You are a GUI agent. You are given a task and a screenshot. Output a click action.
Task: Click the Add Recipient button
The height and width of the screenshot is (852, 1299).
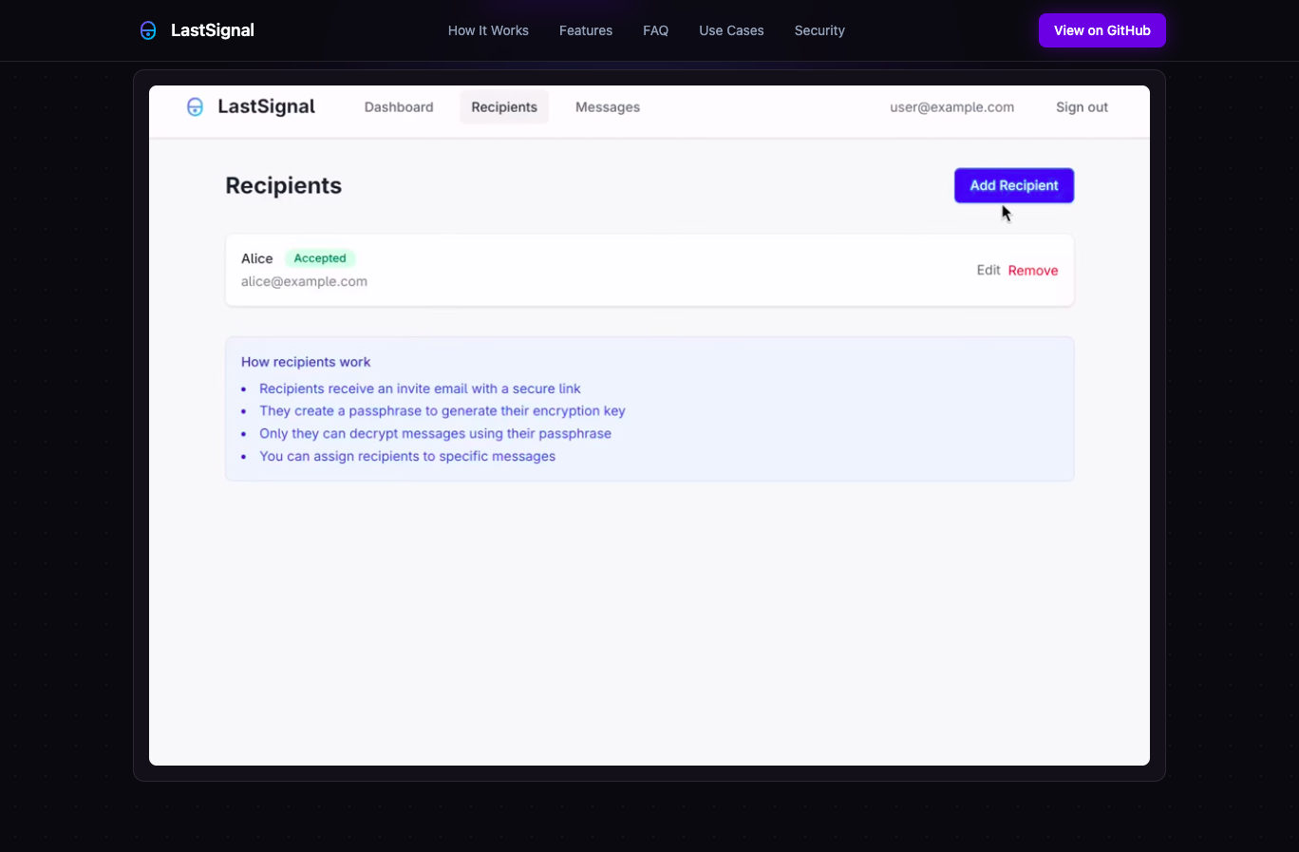[x=1014, y=185]
